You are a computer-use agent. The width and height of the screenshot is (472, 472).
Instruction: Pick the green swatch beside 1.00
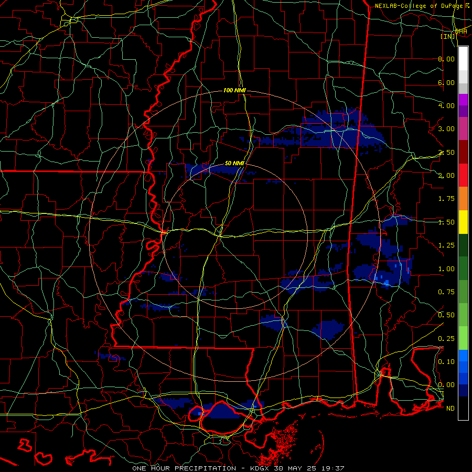(463, 269)
